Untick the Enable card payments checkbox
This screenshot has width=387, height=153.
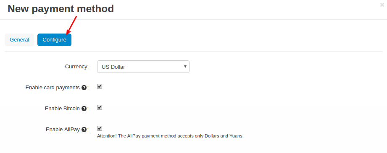tap(100, 86)
